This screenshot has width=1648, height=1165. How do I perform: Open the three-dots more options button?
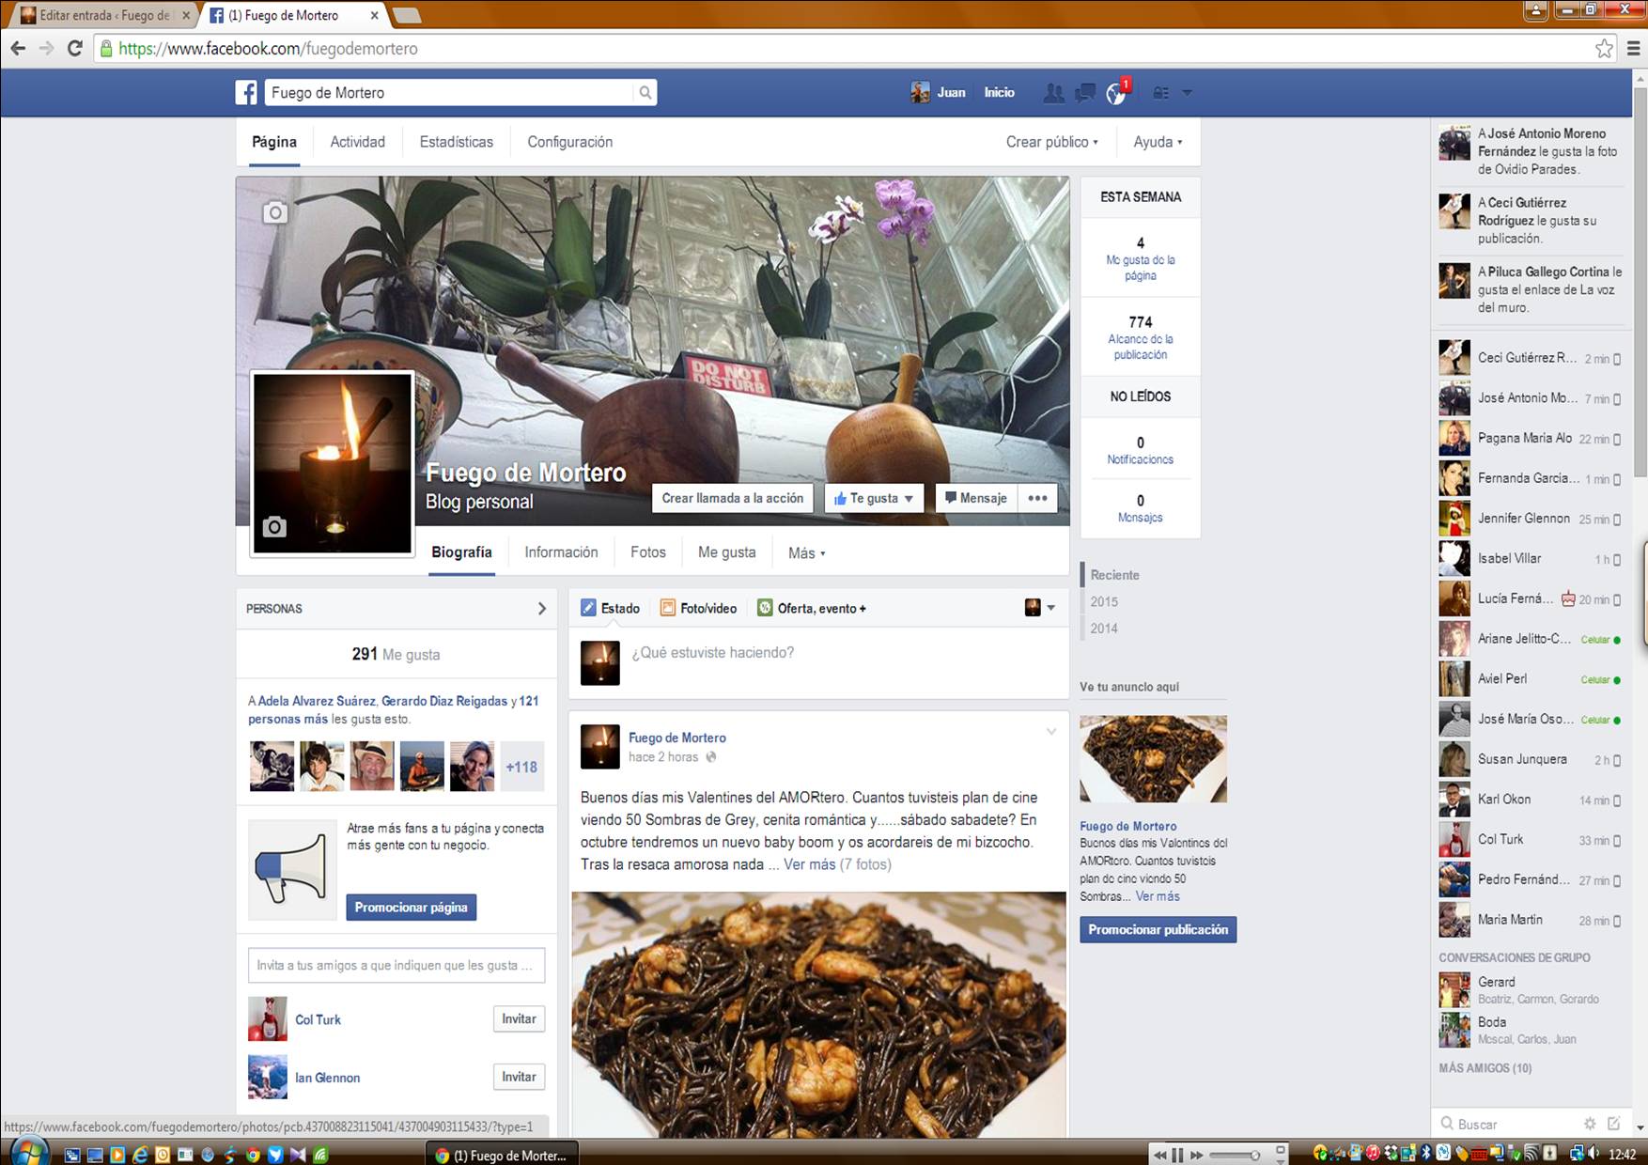pyautogui.click(x=1037, y=499)
